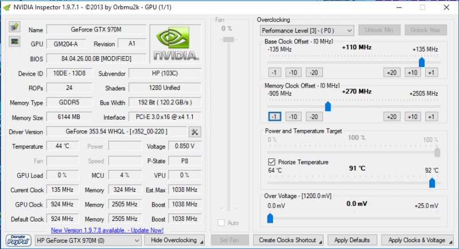Open the HP GeForce GTX 970M GPU selector
The width and height of the screenshot is (459, 249).
(88, 240)
